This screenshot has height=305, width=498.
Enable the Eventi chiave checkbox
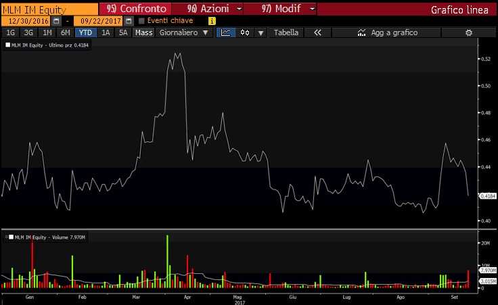141,21
